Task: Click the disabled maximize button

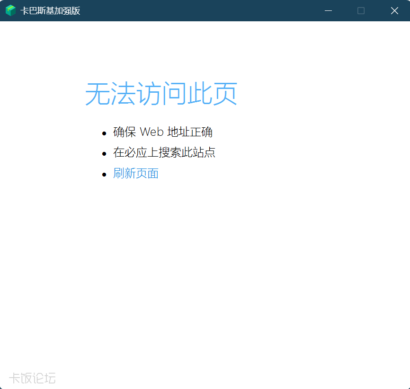Action: coord(361,11)
